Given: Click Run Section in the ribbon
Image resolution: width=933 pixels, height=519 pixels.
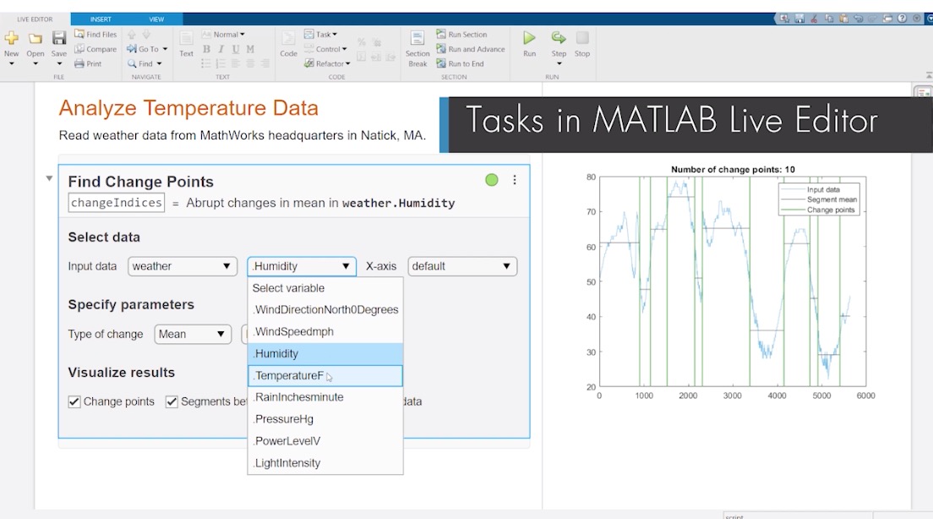Looking at the screenshot, I should click(461, 35).
